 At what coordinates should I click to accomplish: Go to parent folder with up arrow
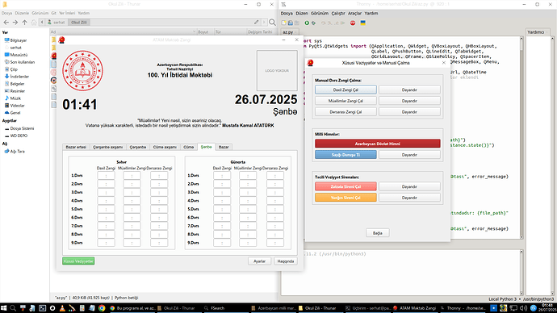(x=24, y=23)
